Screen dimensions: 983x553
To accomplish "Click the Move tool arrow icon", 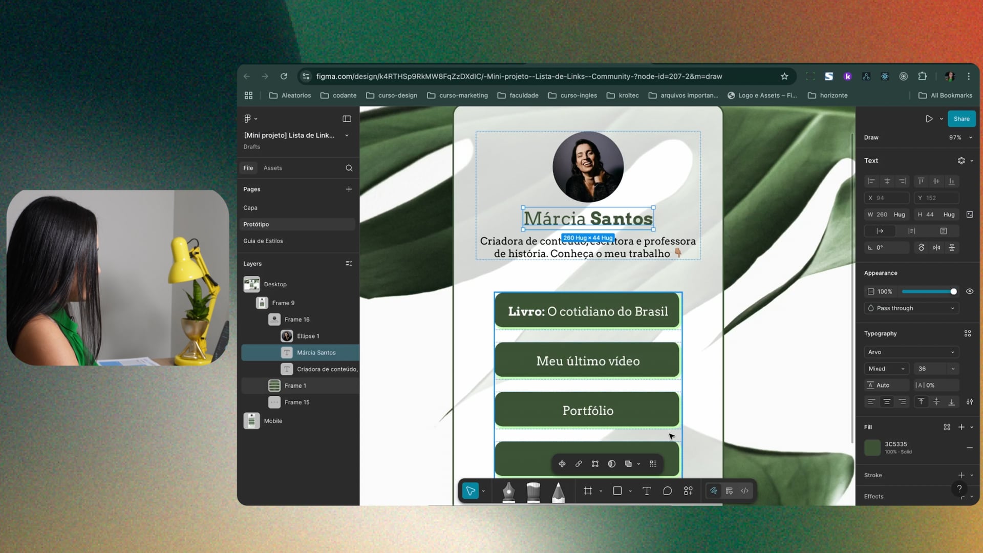I will coord(470,491).
